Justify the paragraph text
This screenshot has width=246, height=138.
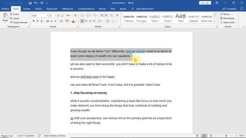click(x=94, y=21)
